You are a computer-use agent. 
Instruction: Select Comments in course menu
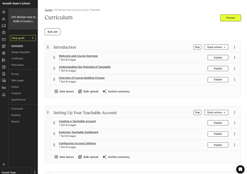pos(17,109)
